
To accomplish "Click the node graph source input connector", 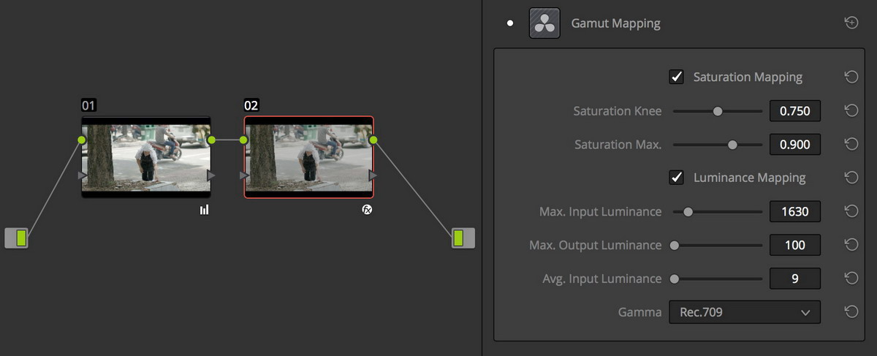I will coord(17,238).
